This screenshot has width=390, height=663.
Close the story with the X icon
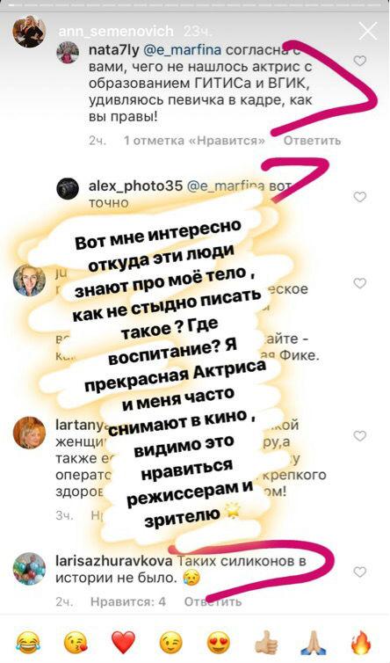click(367, 31)
